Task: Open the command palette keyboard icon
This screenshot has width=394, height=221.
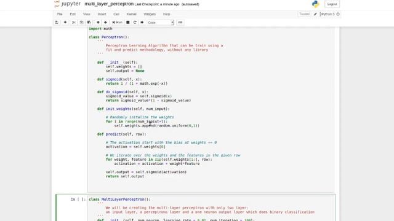Action: [x=180, y=22]
